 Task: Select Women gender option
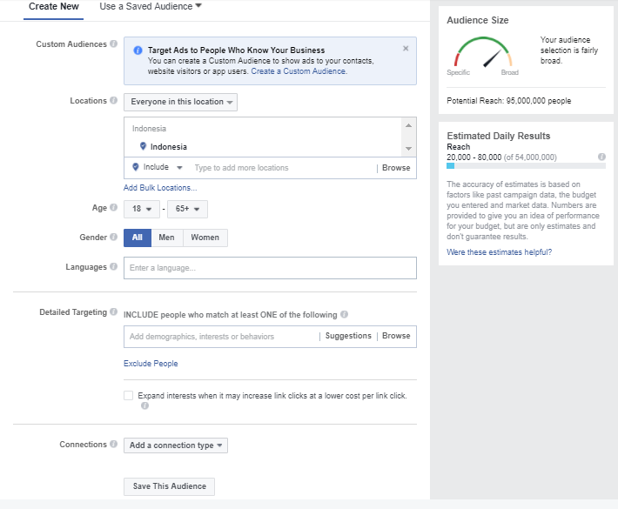[205, 238]
